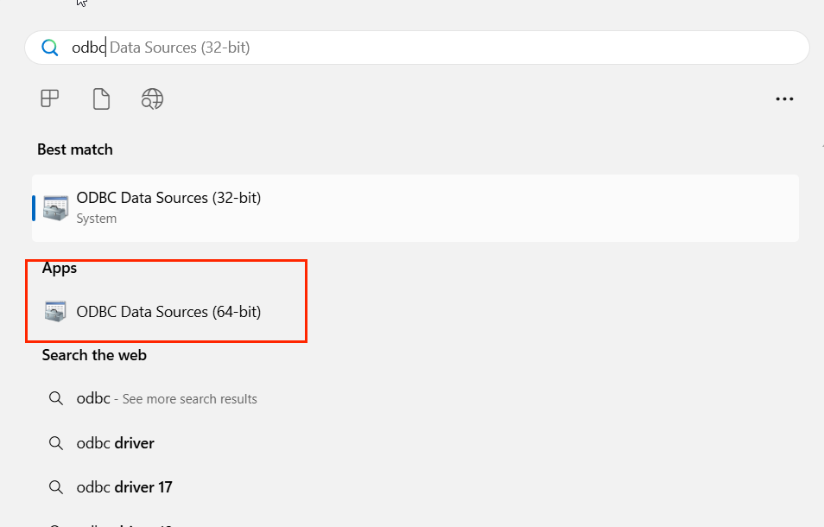
Task: Launch ODBC Data Sources (64-bit) app
Action: point(168,311)
